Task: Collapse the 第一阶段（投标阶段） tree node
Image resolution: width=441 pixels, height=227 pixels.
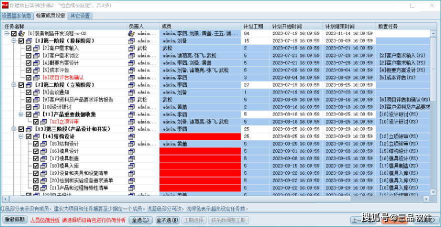Action: [x=13, y=41]
